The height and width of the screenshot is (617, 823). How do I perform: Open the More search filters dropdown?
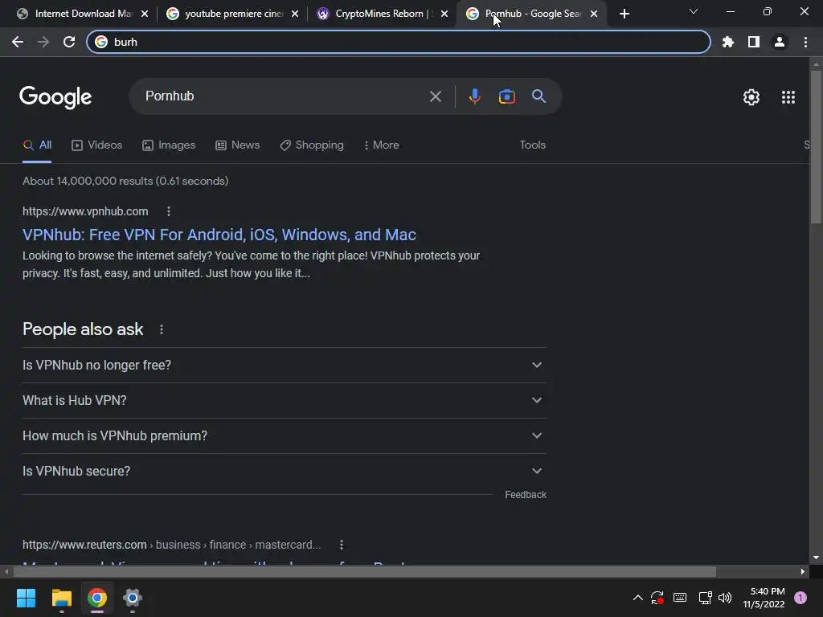(382, 145)
